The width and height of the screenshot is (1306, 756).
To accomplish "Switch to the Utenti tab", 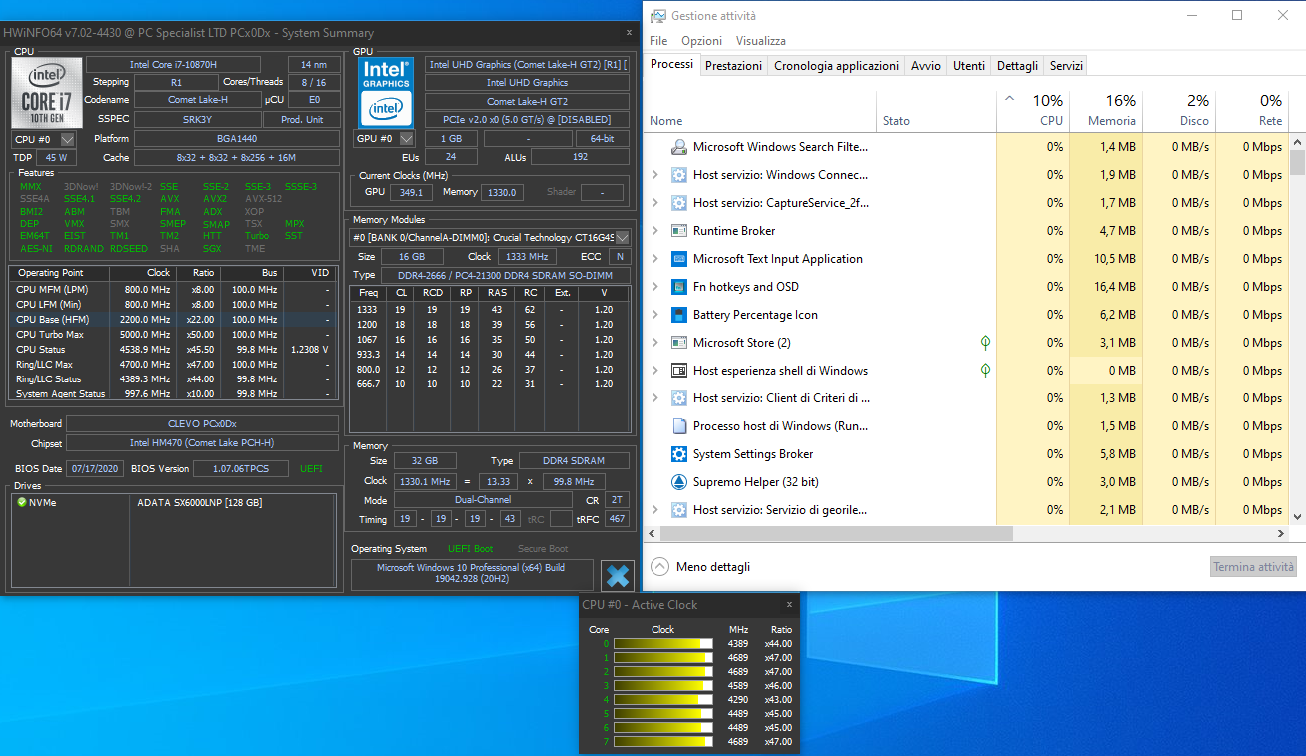I will tap(969, 66).
